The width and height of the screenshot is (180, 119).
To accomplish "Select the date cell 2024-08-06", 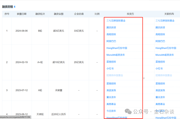I will coord(22,31).
